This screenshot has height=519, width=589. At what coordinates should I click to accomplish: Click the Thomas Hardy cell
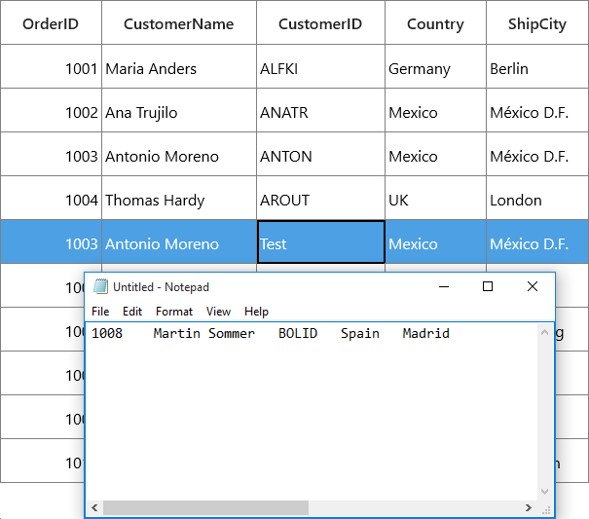(179, 198)
